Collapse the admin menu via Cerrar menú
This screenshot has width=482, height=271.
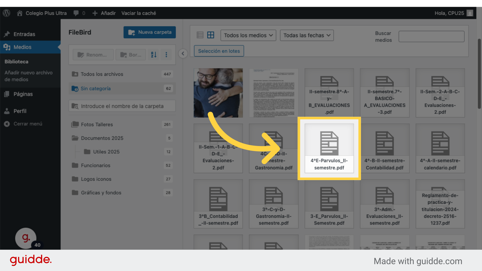tap(28, 124)
